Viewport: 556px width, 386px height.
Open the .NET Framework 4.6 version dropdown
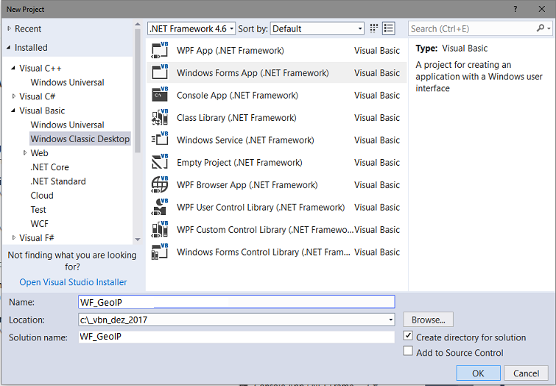191,29
